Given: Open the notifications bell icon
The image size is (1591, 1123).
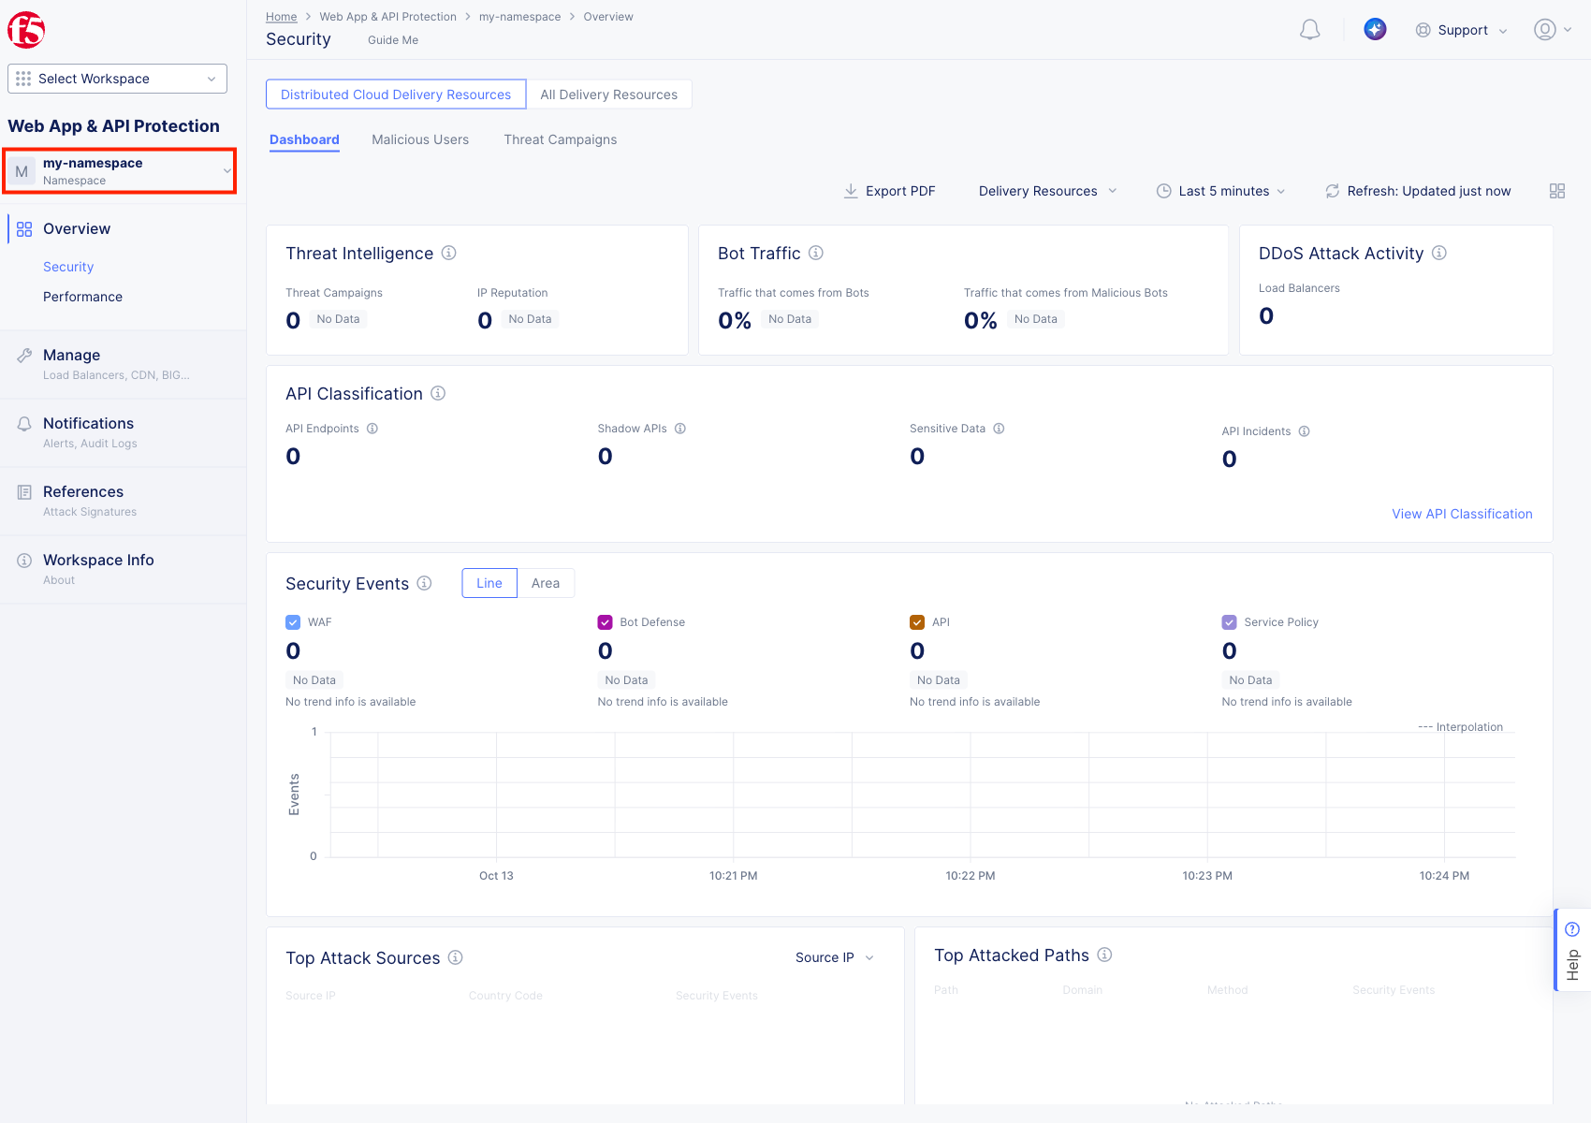Looking at the screenshot, I should click(x=1310, y=30).
